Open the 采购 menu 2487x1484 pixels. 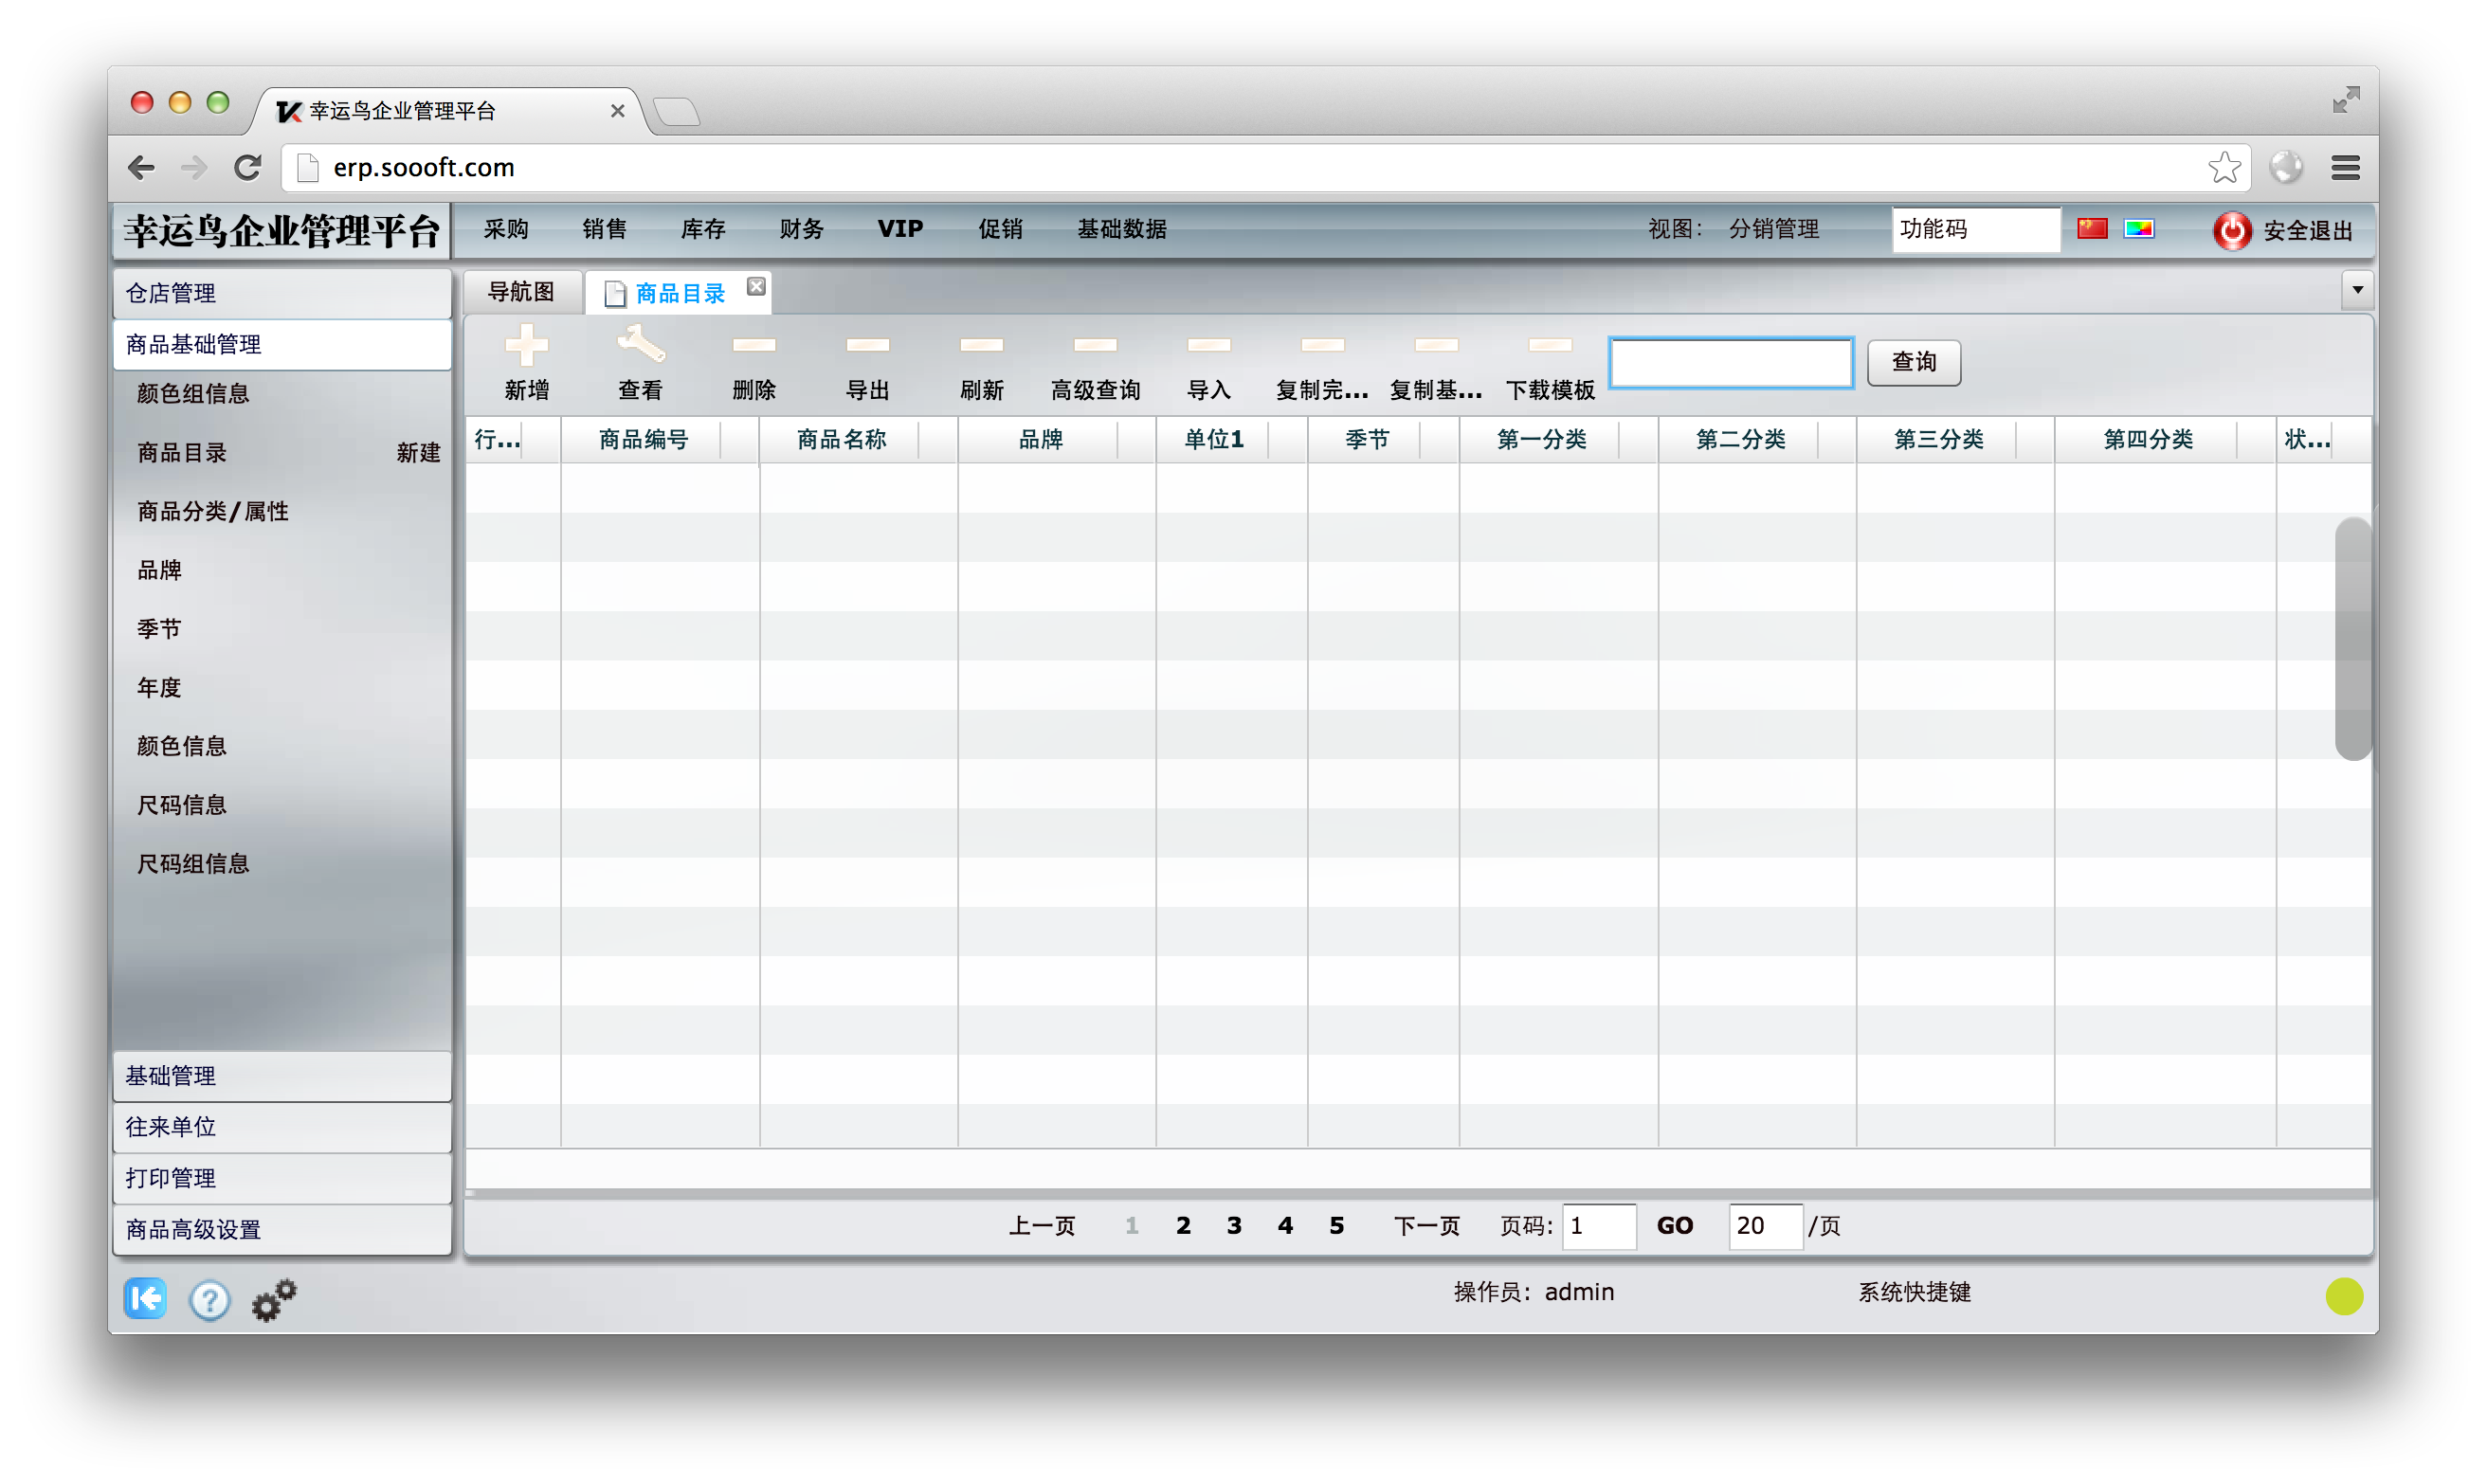coord(506,229)
